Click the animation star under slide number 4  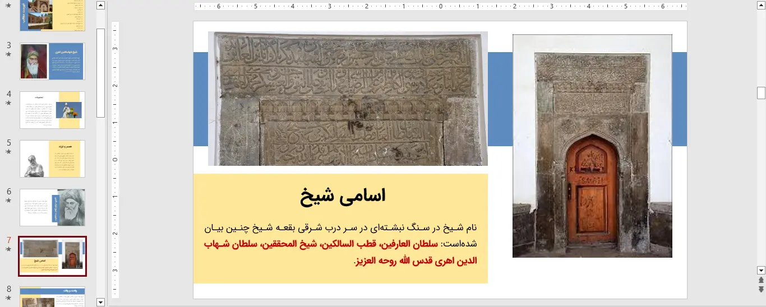[8, 103]
